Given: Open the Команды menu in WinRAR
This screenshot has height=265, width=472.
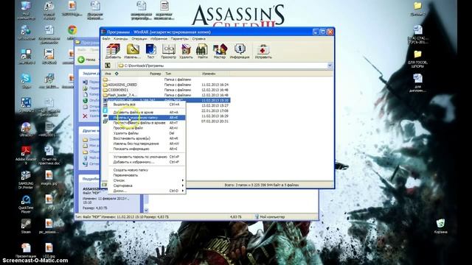Looking at the screenshot, I should point(121,39).
